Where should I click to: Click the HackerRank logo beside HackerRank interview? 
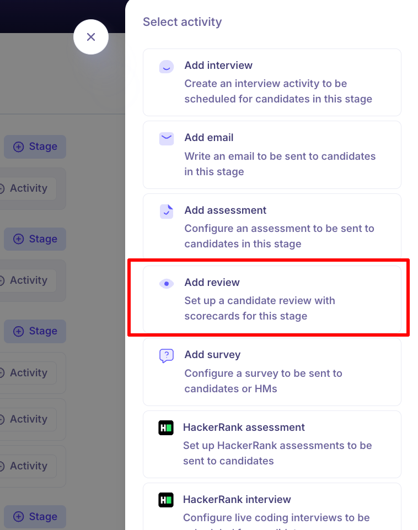pyautogui.click(x=165, y=500)
